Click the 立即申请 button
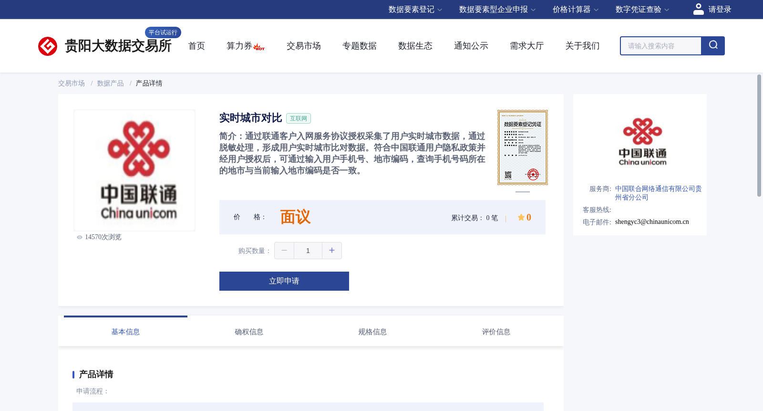The width and height of the screenshot is (763, 411). coord(284,281)
